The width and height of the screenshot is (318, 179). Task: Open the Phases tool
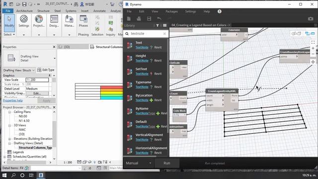click(83, 21)
